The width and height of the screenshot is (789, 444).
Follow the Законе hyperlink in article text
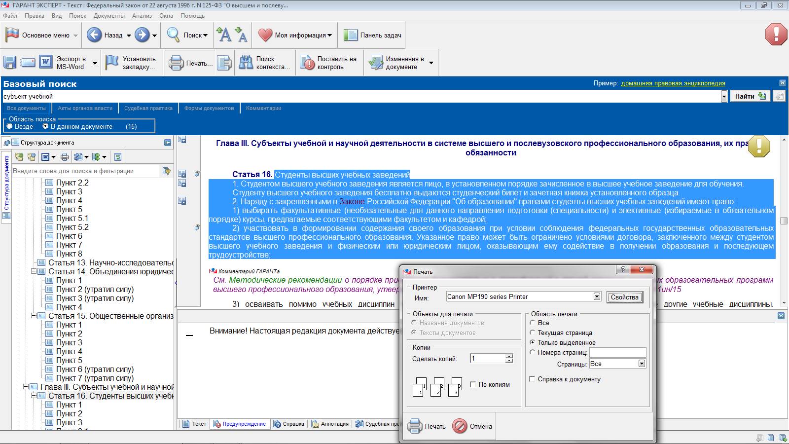pyautogui.click(x=352, y=201)
